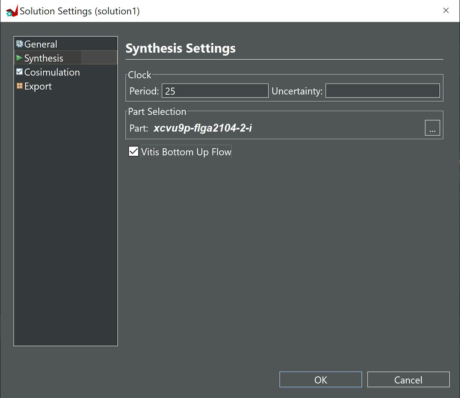This screenshot has width=460, height=398.
Task: Confirm settings with the OK button
Action: coord(320,380)
